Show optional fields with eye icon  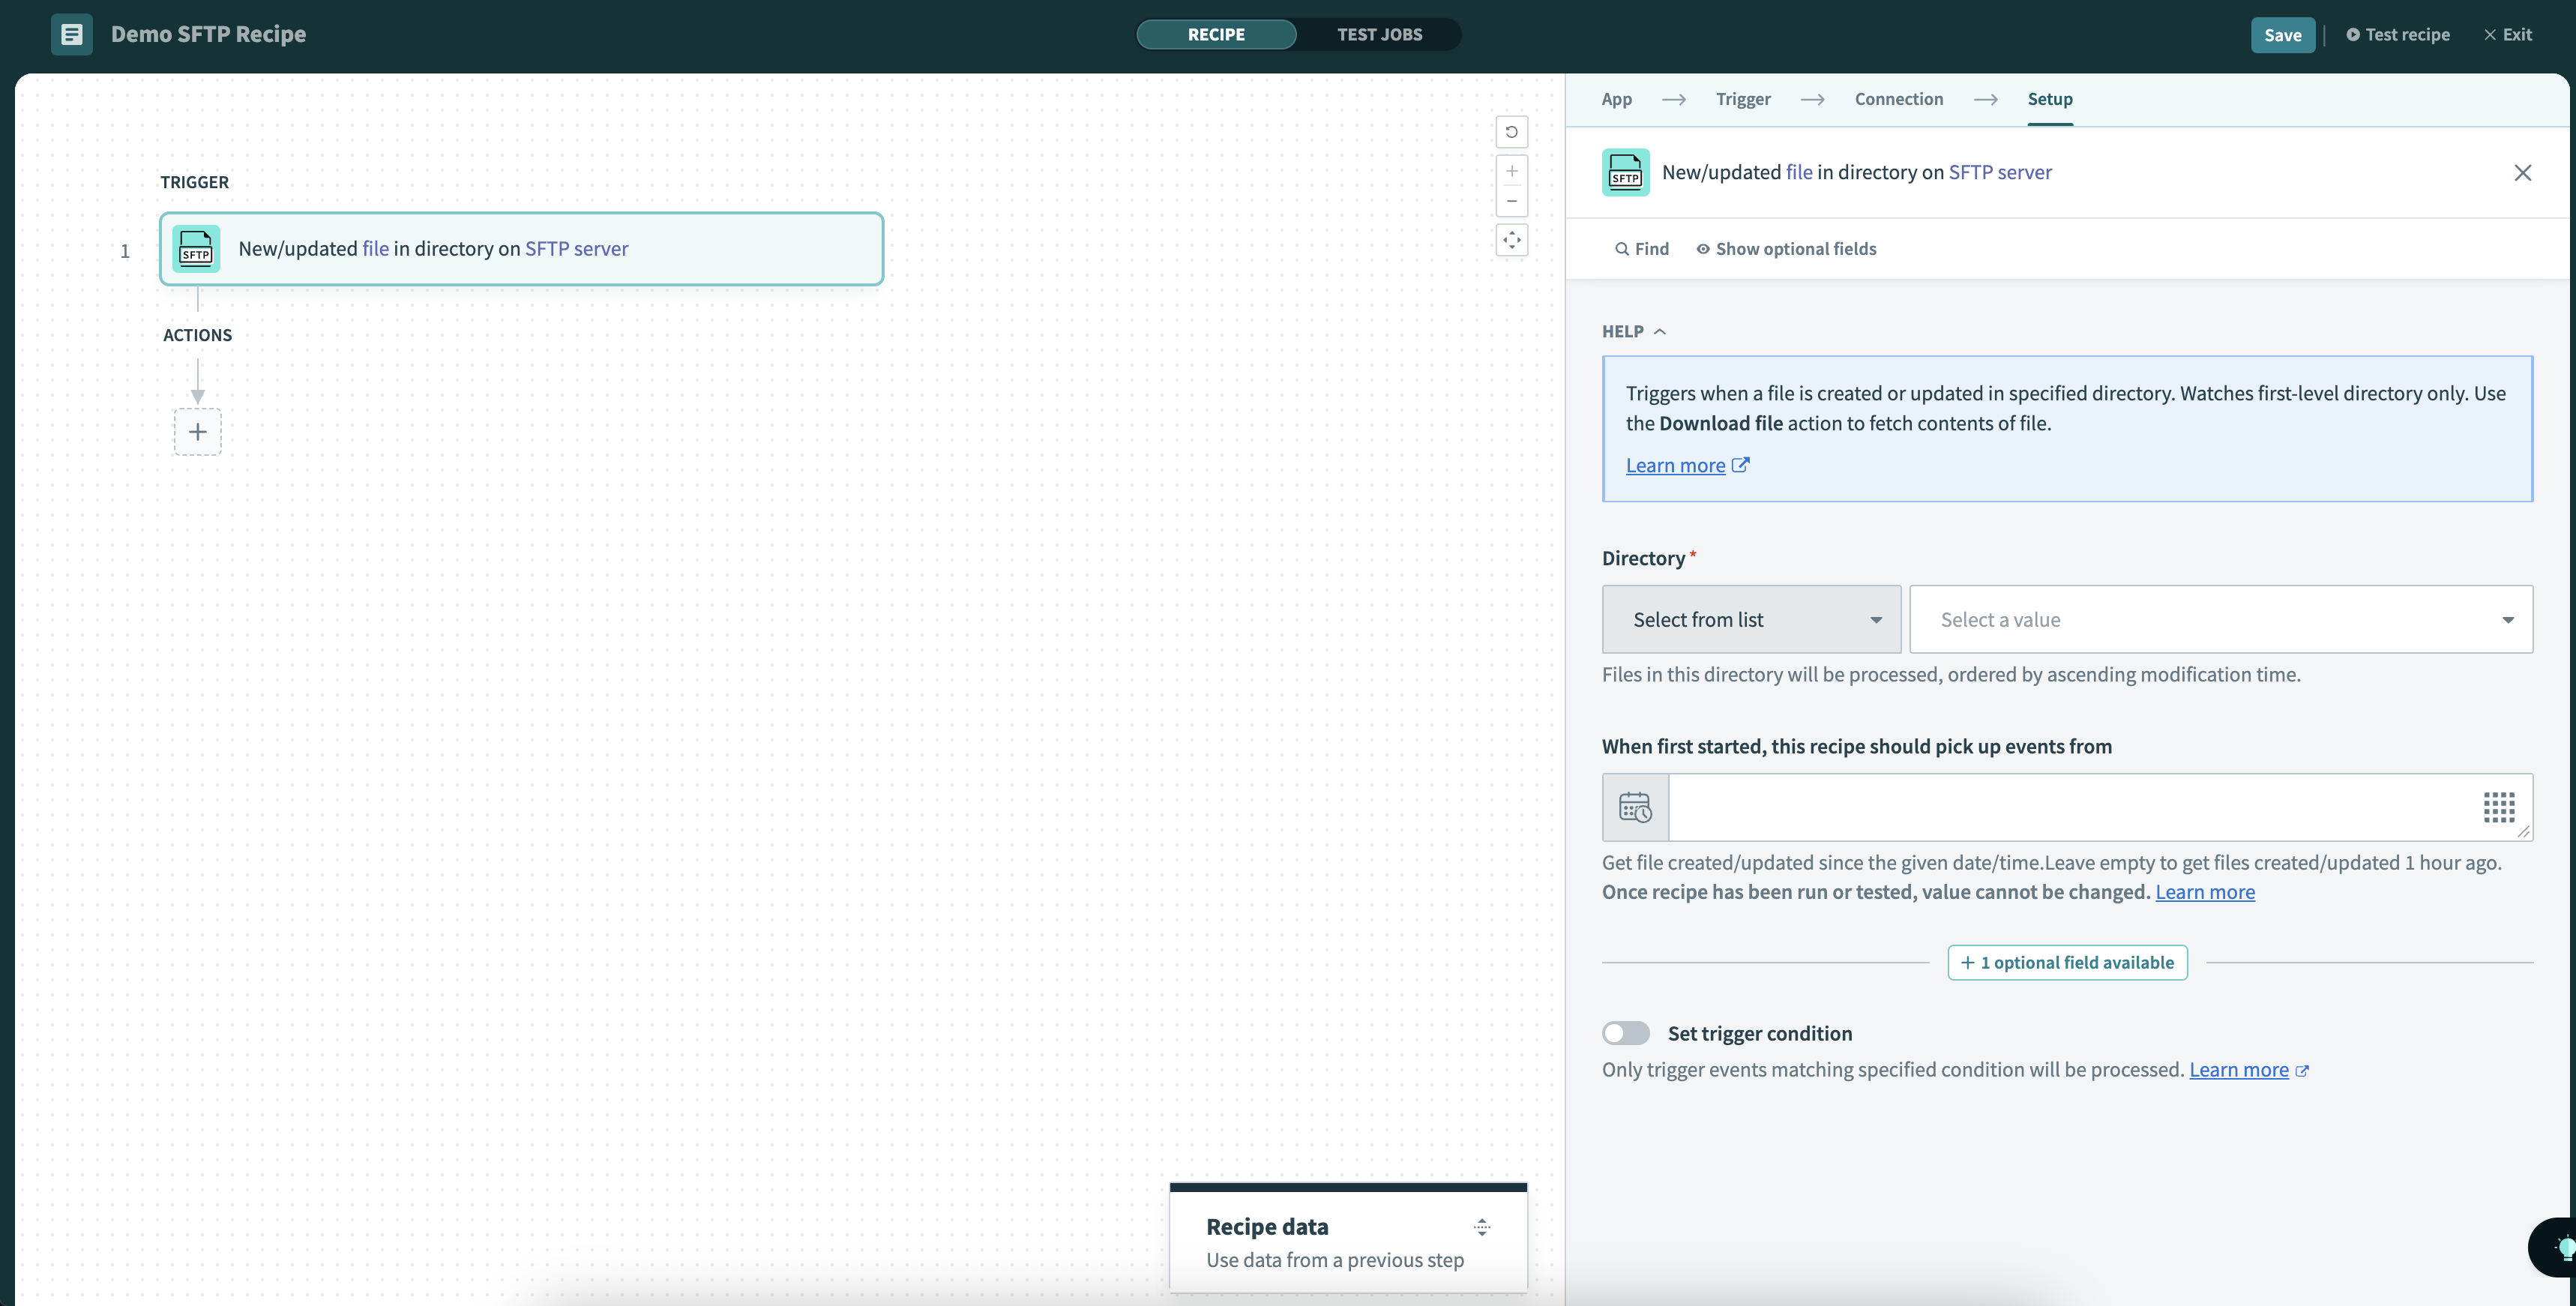(1786, 249)
